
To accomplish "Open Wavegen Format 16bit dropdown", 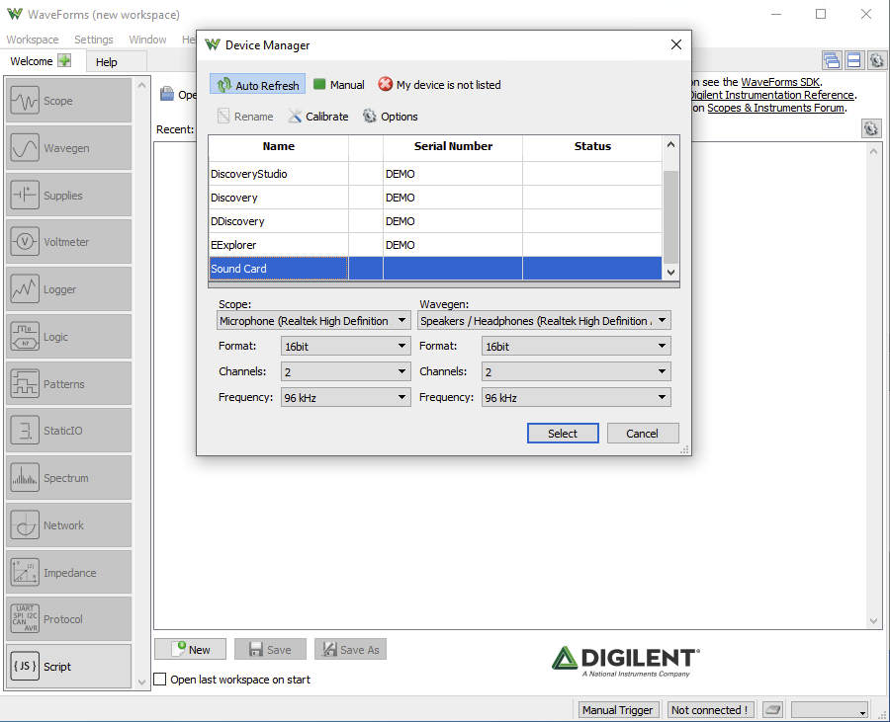I will coord(576,347).
